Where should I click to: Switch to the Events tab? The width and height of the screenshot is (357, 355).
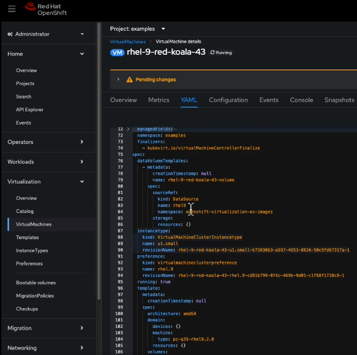coord(269,100)
